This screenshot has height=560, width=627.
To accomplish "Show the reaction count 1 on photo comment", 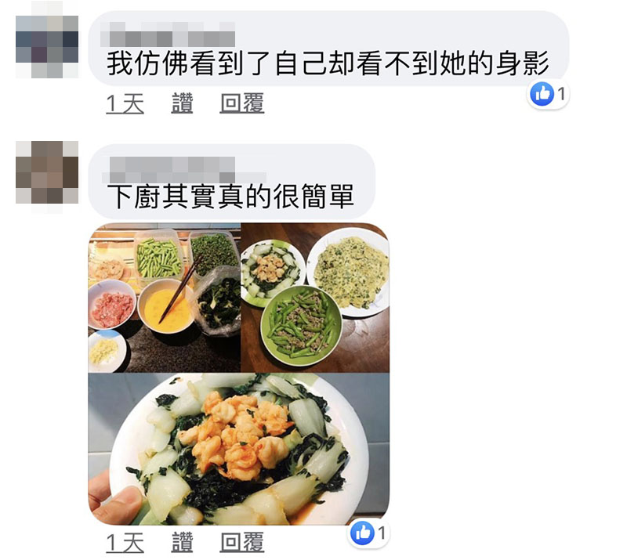I will tap(382, 533).
